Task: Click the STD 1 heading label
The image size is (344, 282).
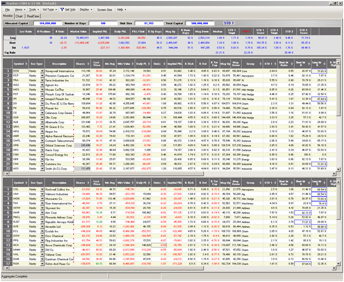Action: pyautogui.click(x=229, y=23)
